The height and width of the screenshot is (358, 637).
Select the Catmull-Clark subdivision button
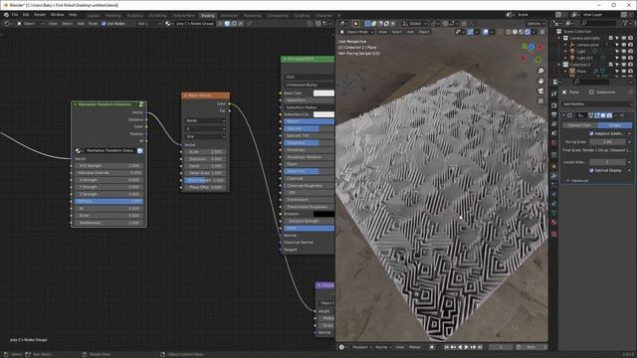pyautogui.click(x=579, y=125)
